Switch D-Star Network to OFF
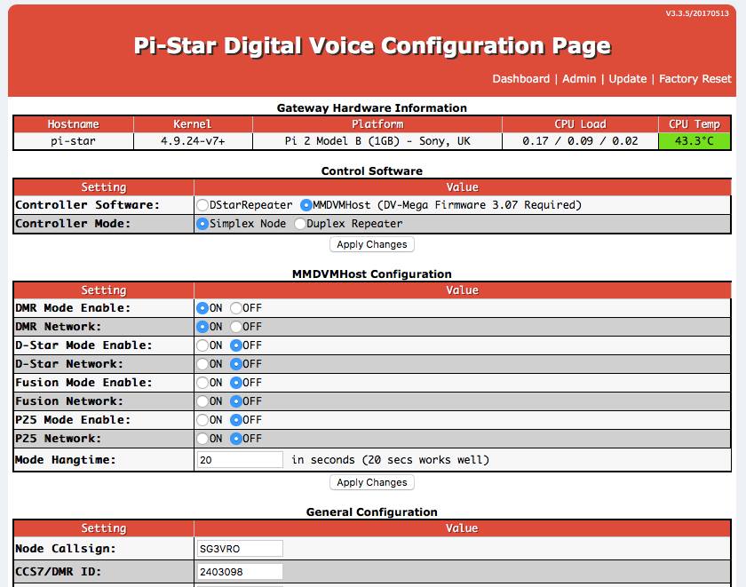 236,364
